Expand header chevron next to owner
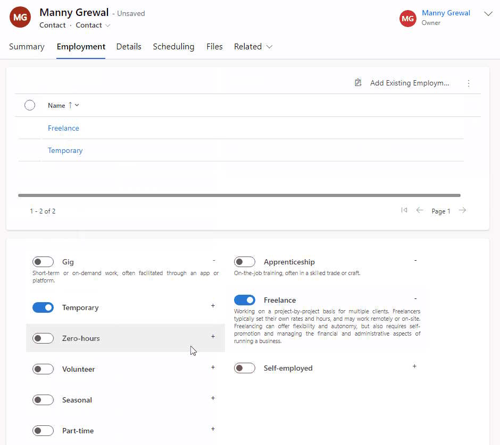 [x=488, y=14]
